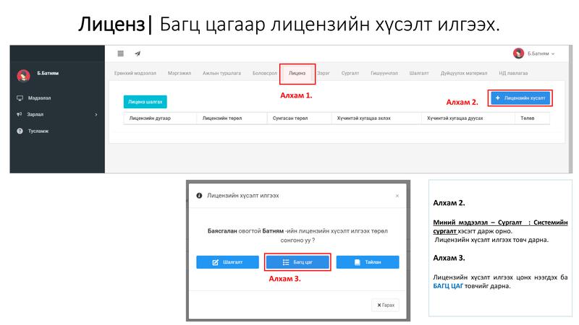Click the info icon in the dialog header
Viewport: 579px width, 325px height.
199,196
